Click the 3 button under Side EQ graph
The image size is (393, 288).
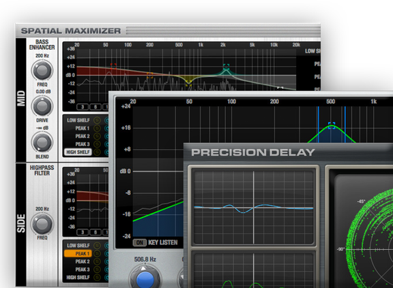[83, 232]
